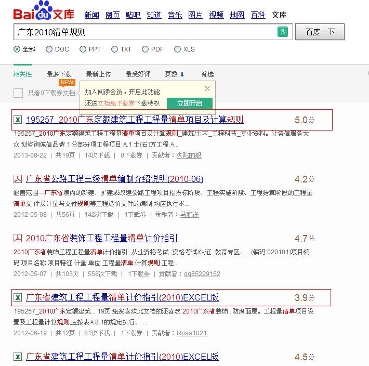Screen dimensions: 369x366
Task: Click the Baidu Wenku logo
Action: pos(44,10)
